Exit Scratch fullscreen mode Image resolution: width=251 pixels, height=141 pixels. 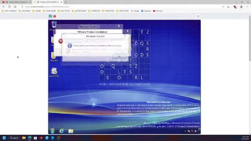click(x=198, y=16)
